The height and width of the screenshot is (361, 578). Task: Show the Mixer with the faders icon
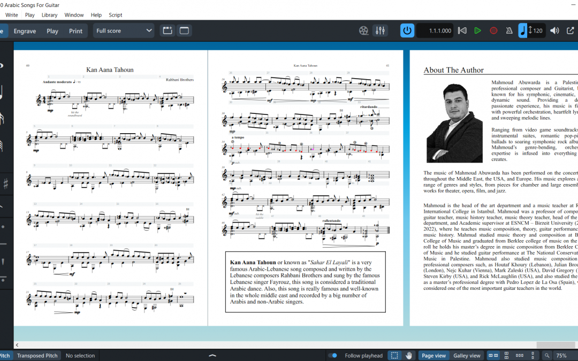(x=380, y=30)
